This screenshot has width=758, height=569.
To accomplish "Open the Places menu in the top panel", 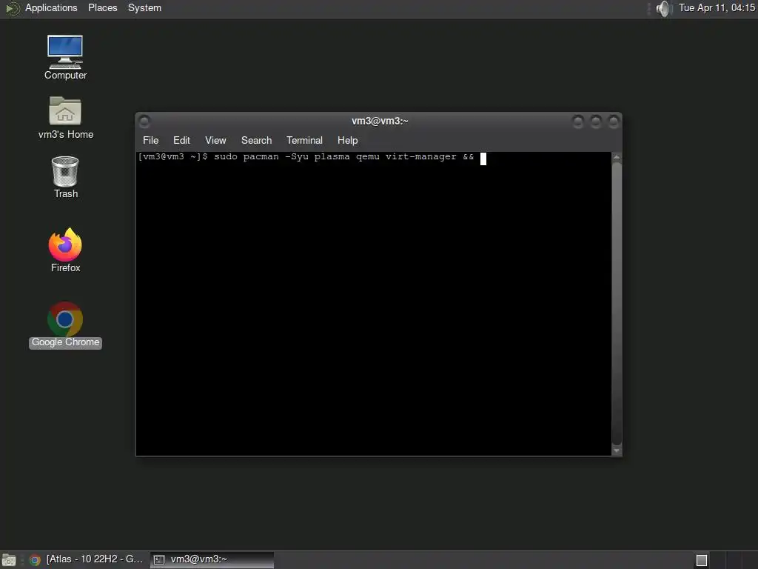I will pos(102,7).
